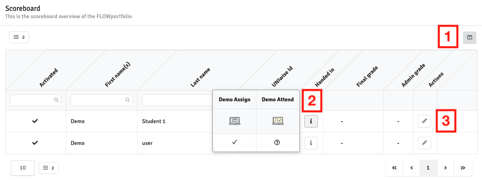
Task: Open the column layout toggle icon
Action: (469, 38)
